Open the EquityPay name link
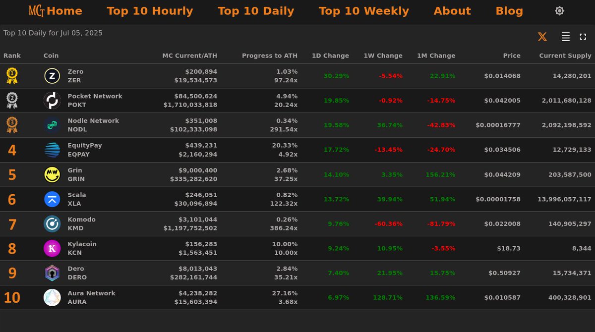The width and height of the screenshot is (595, 332). (85, 146)
